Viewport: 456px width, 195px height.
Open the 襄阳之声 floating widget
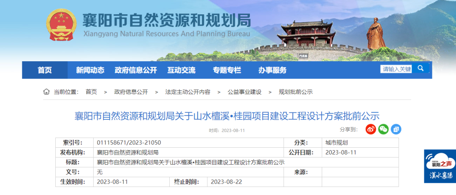click(440, 166)
